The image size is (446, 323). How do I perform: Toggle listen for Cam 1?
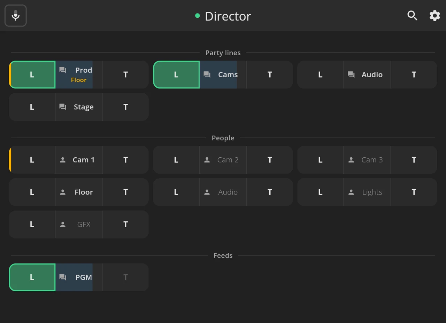pos(32,160)
